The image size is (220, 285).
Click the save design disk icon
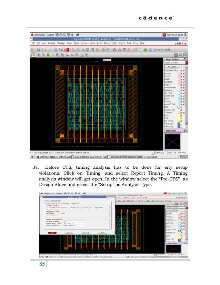coord(39,50)
